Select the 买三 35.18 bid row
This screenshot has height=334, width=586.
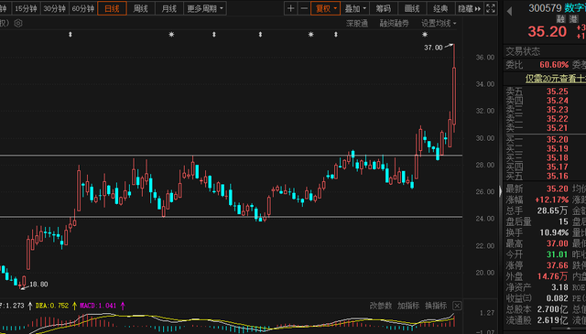tap(546, 158)
